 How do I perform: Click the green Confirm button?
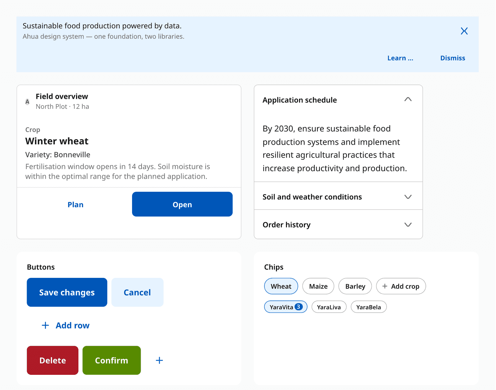112,360
